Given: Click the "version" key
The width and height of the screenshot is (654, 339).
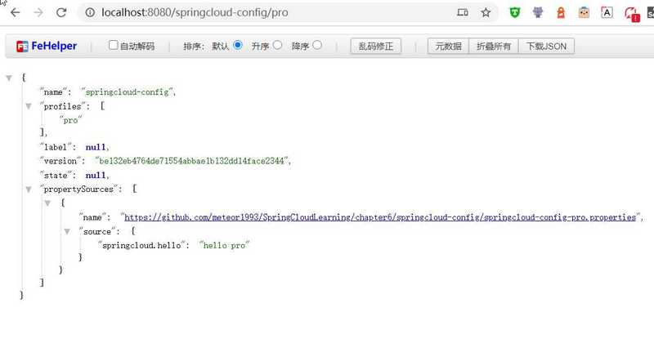Looking at the screenshot, I should pyautogui.click(x=60, y=161).
